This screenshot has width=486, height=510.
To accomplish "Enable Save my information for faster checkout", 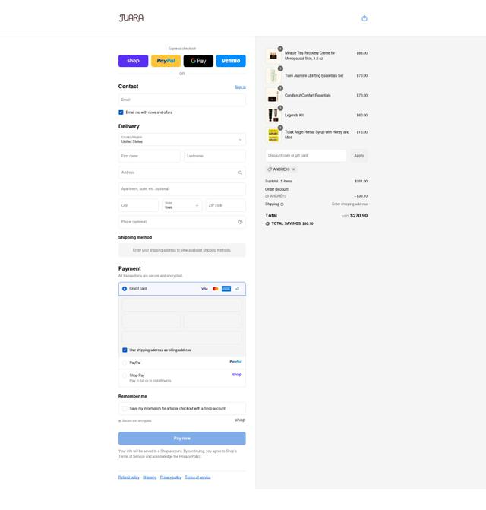I will (125, 408).
